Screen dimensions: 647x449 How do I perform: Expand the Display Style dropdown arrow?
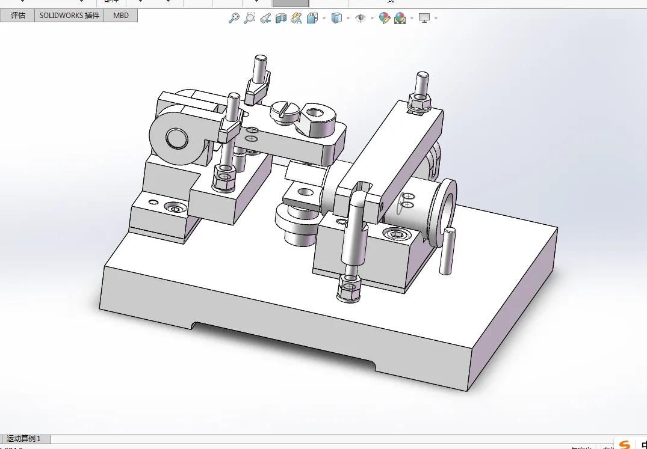[348, 18]
